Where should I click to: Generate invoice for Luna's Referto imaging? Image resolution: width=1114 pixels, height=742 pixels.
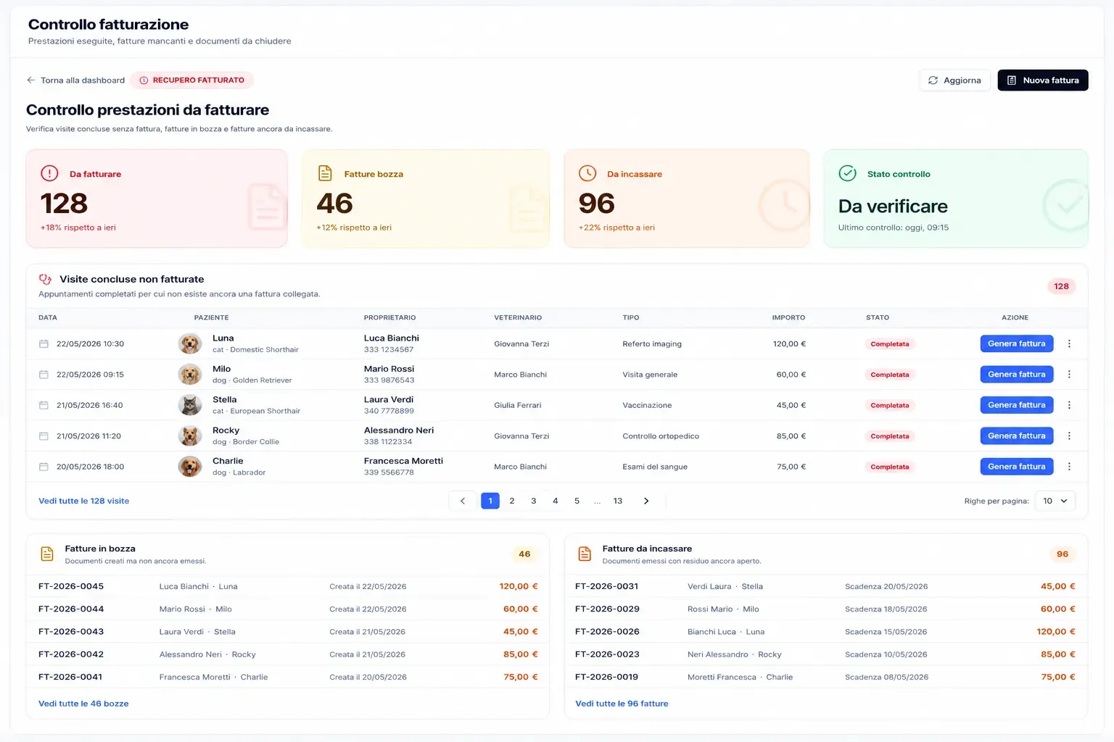point(1017,343)
